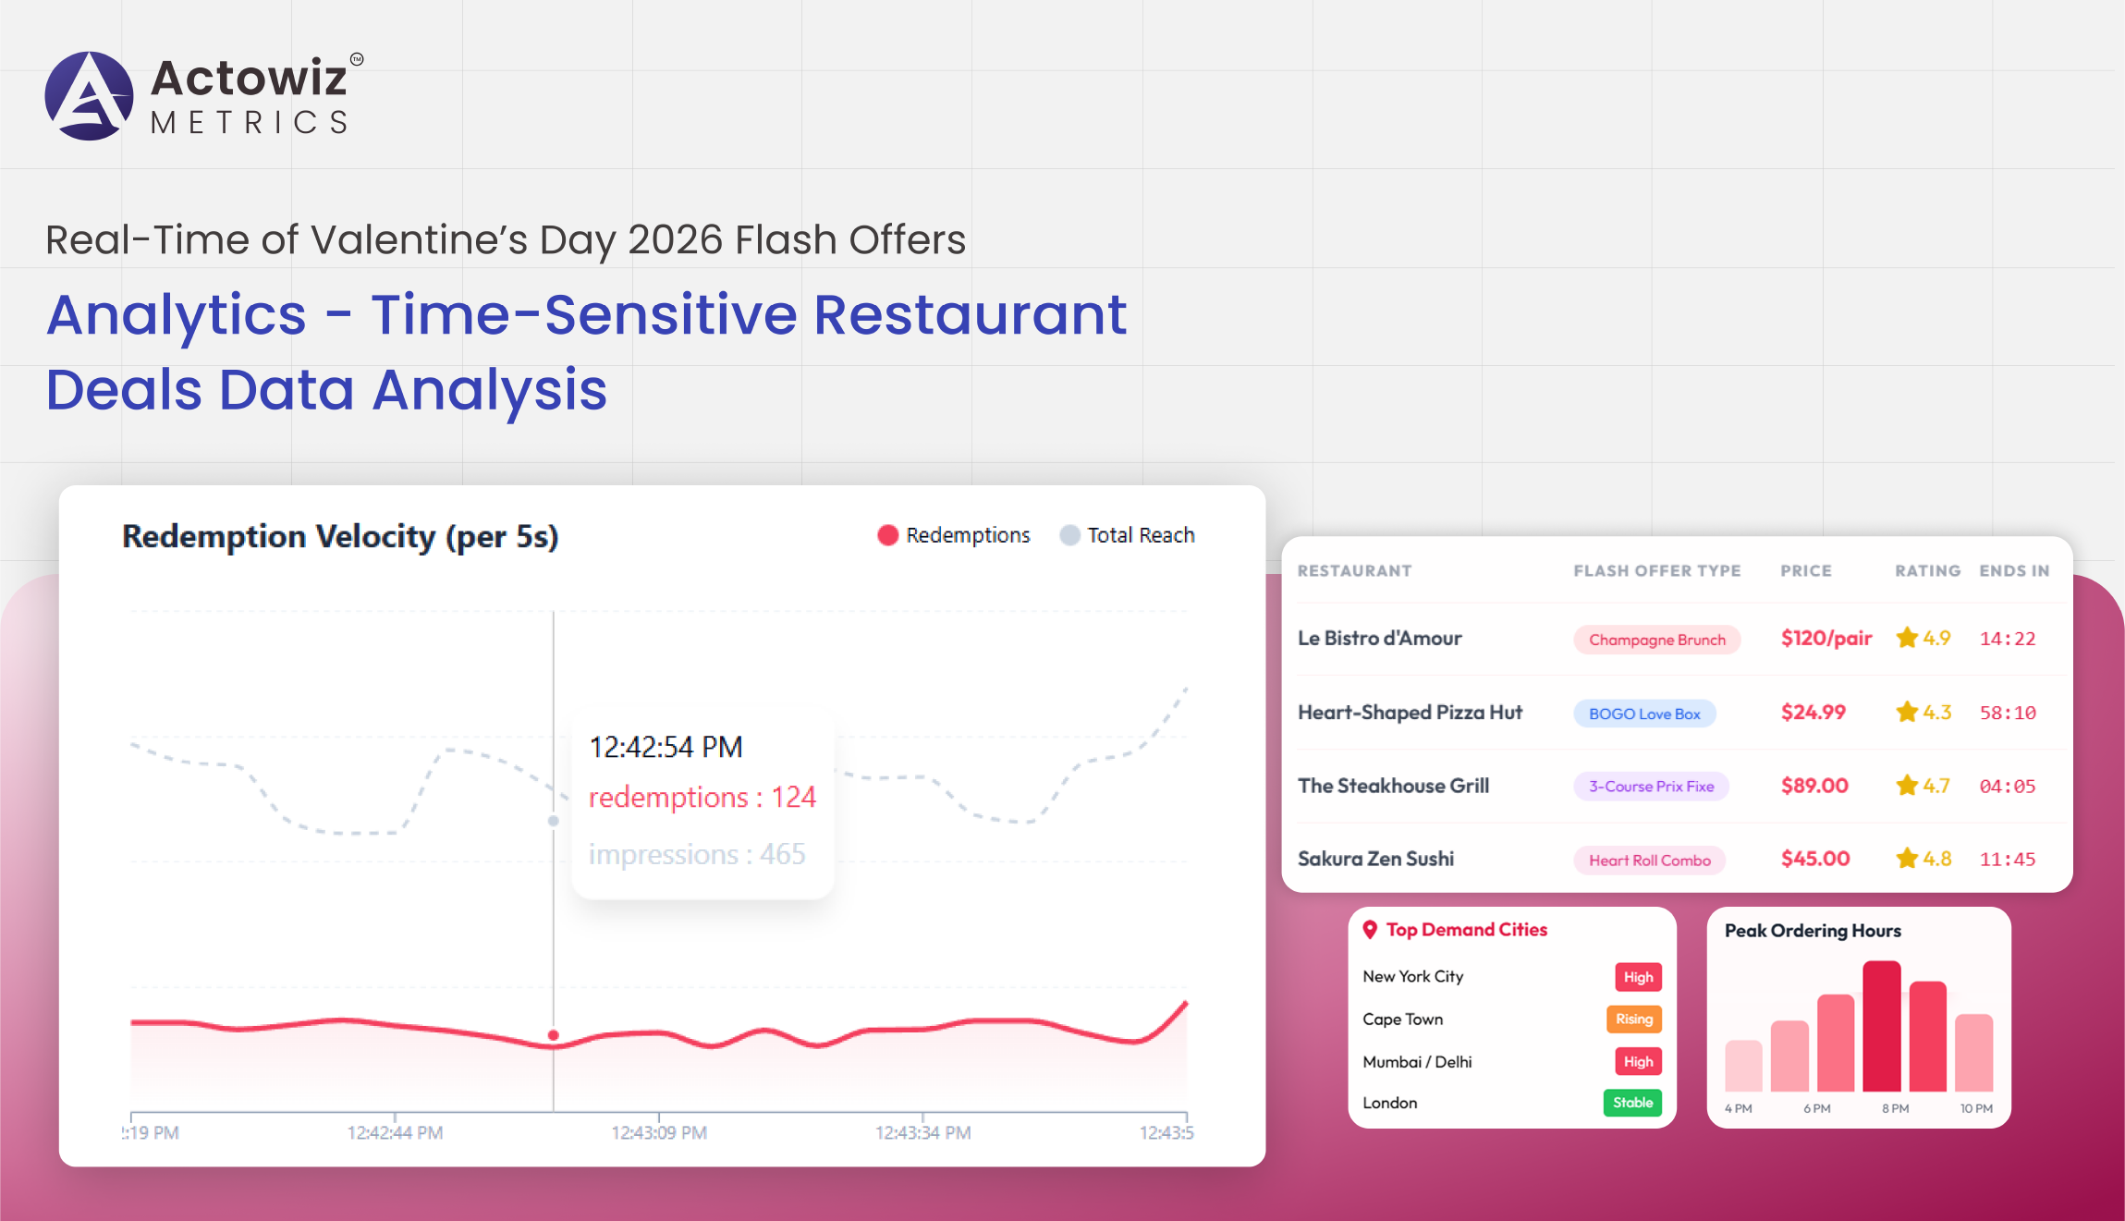The height and width of the screenshot is (1221, 2125).
Task: Click the Top Demand Cities location pin icon
Action: click(x=1370, y=930)
